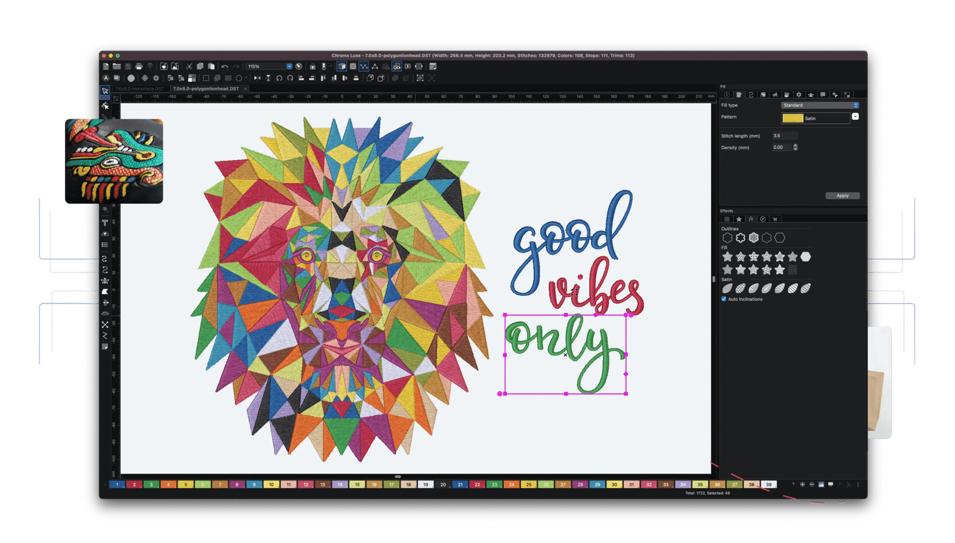
Task: Toggle the eye preview icon in the toolbar
Action: click(x=397, y=66)
